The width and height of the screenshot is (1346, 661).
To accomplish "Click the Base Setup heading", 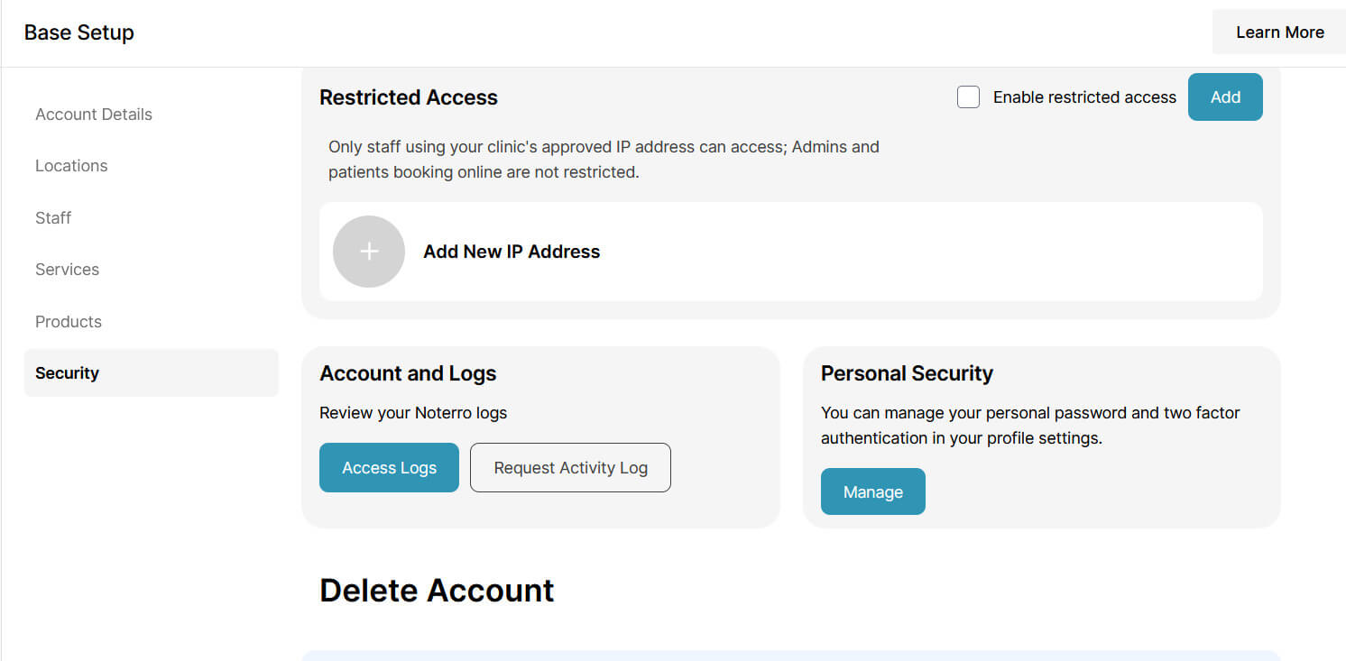I will tap(79, 32).
